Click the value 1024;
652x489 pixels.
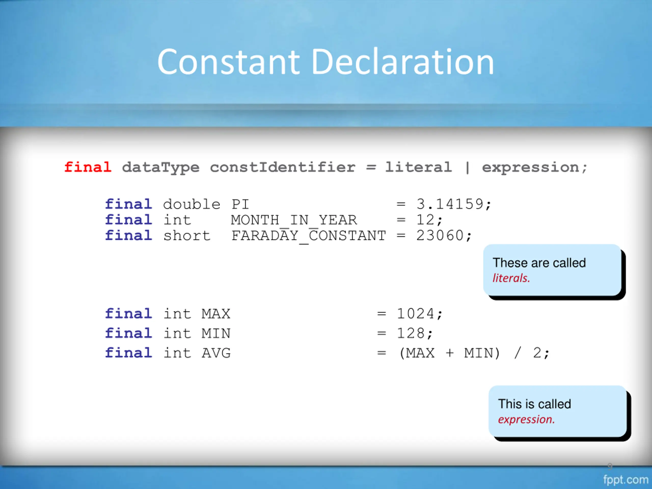pos(420,314)
